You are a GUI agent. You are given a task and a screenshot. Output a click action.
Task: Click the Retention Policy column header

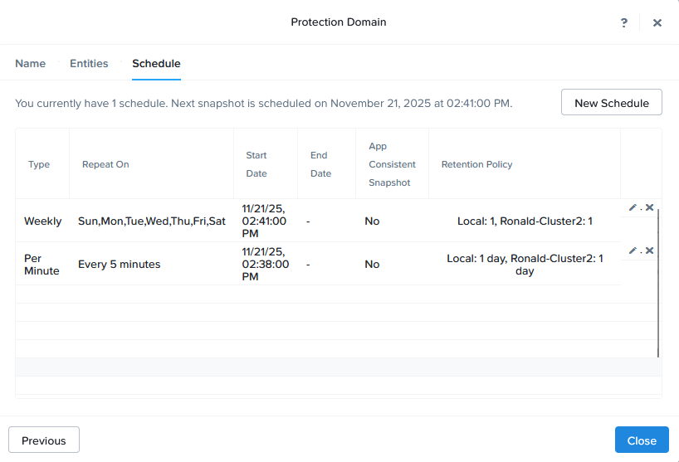point(476,164)
